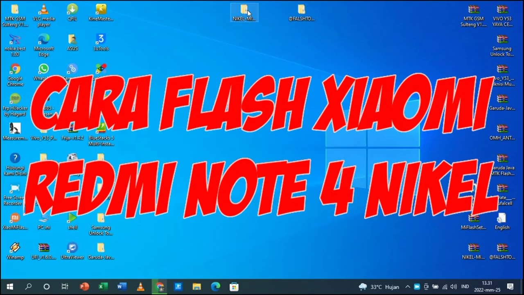The image size is (524, 295).
Task: Open the volume speaker tray icon
Action: click(454, 287)
